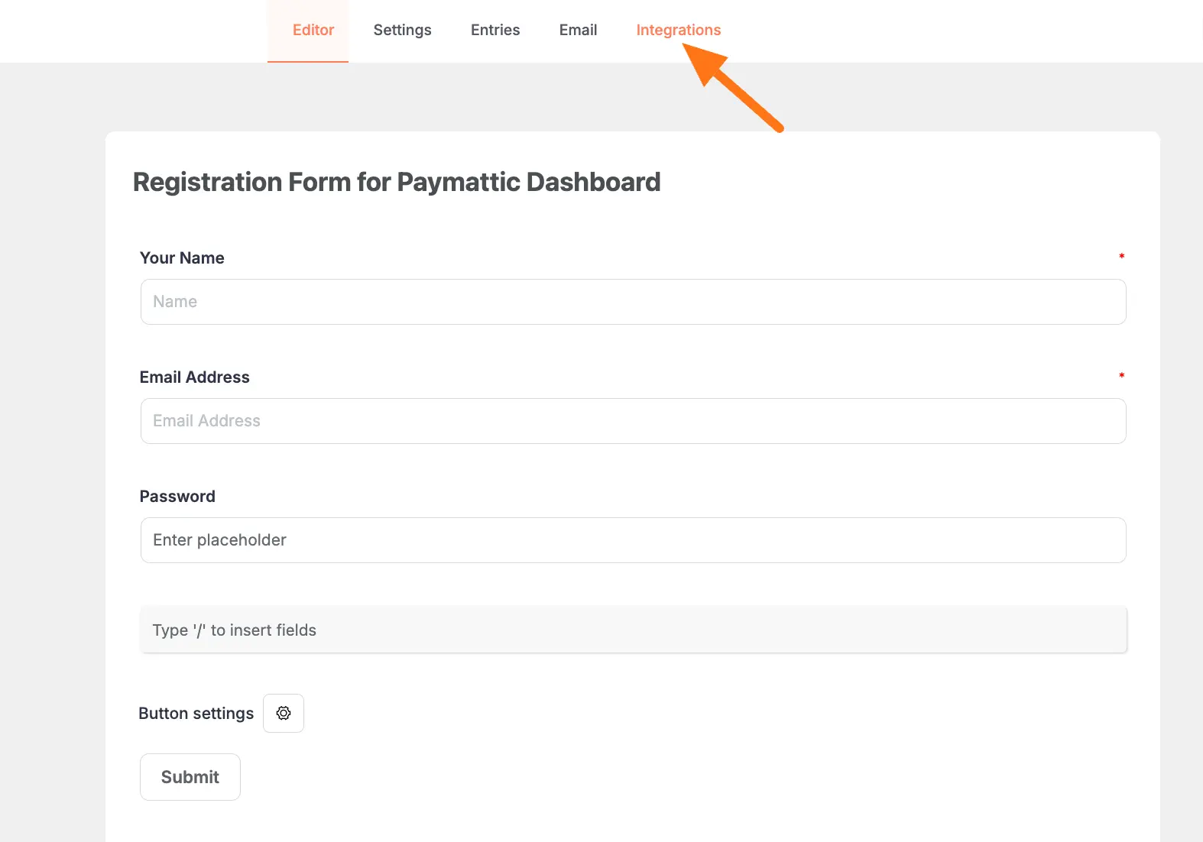Click the red required asterisk for Email Address

pos(1121,376)
